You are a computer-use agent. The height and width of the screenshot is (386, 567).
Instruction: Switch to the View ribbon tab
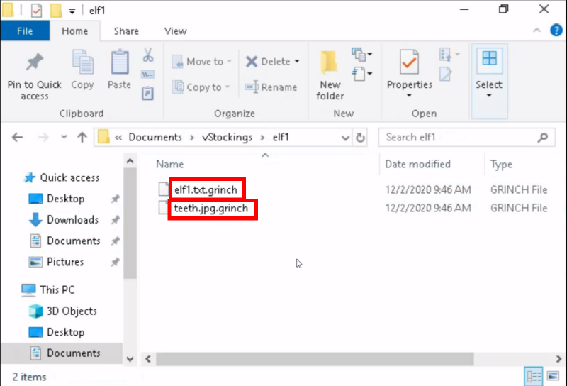coord(175,31)
